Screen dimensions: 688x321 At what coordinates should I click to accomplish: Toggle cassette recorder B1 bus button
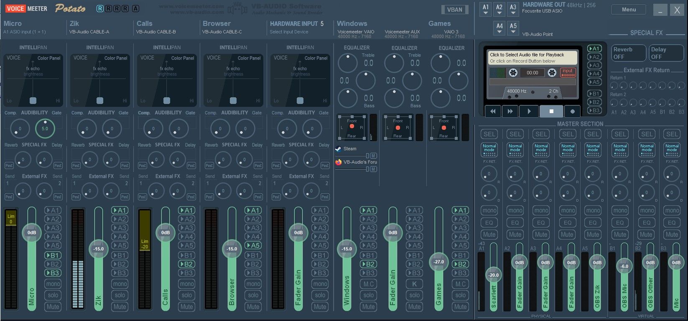click(x=594, y=94)
